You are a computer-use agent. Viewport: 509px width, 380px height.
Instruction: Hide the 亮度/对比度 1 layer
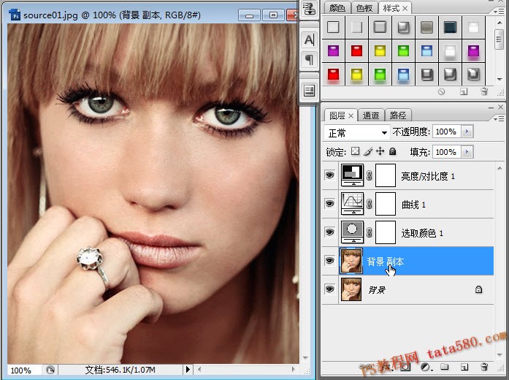point(330,175)
